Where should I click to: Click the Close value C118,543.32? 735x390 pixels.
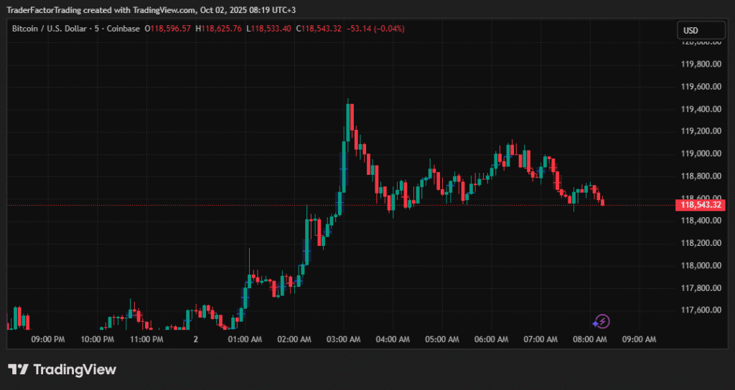319,29
